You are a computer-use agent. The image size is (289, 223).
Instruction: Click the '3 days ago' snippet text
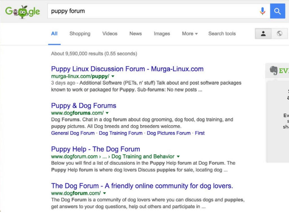(63, 83)
